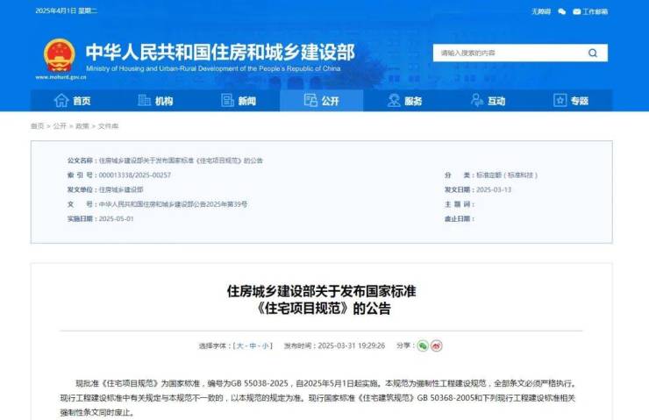Screen dimensions: 649x420
Task: Go to 首页 in breadcrumb
Action: [x=37, y=125]
